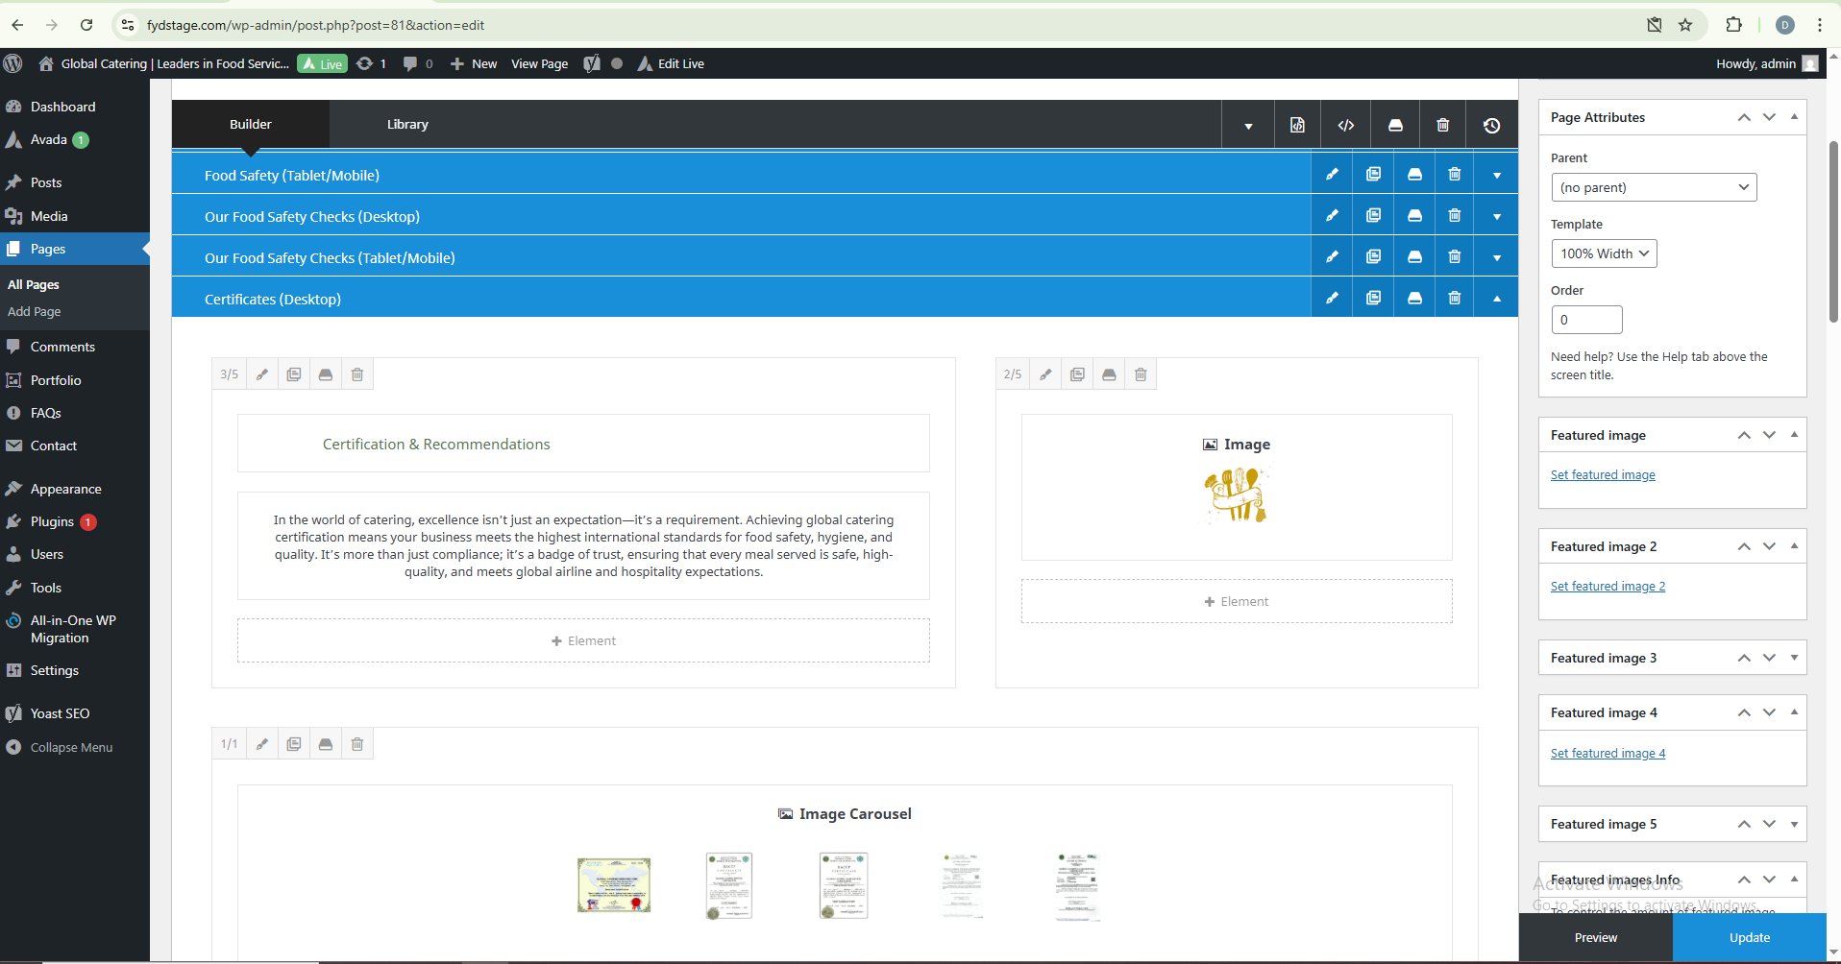This screenshot has width=1841, height=964.
Task: Edit the Food Safety (Tablet/Mobile) container
Action: tap(1332, 175)
